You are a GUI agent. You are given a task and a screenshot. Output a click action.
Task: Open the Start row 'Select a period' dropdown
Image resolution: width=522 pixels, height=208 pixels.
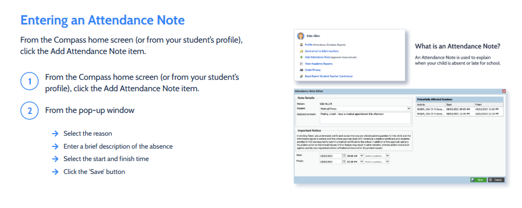[388, 156]
